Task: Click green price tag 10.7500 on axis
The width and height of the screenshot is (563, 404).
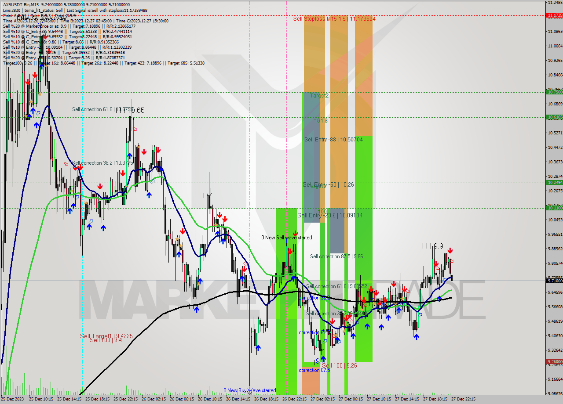Action: [555, 92]
